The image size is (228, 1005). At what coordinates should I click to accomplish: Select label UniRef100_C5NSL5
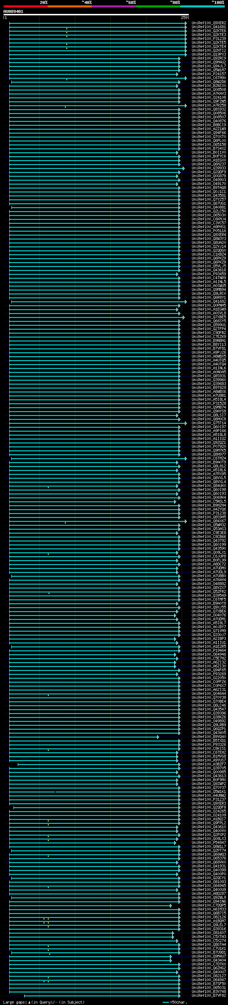pyautogui.click(x=209, y=502)
